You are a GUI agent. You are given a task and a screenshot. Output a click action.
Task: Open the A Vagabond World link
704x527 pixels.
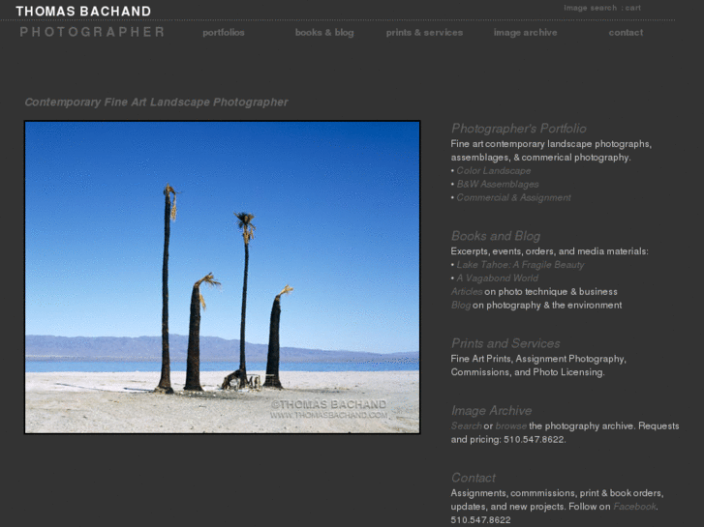[498, 278]
